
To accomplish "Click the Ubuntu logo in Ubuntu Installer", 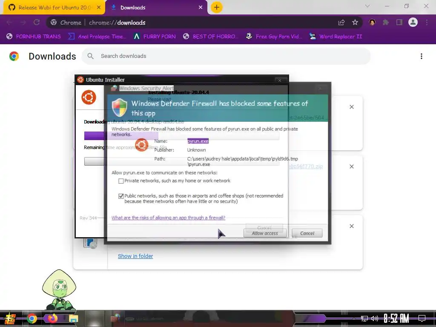I will point(89,98).
